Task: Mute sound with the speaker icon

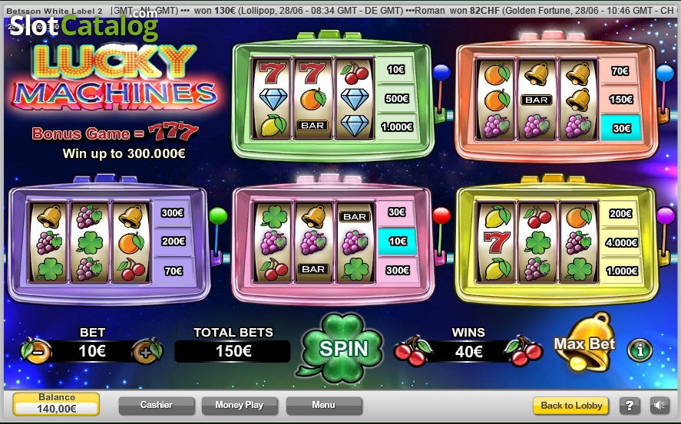Action: (660, 406)
